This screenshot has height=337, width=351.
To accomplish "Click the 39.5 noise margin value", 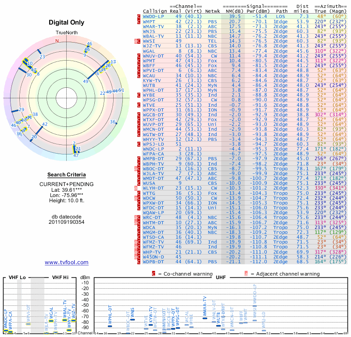I will coord(235,17).
